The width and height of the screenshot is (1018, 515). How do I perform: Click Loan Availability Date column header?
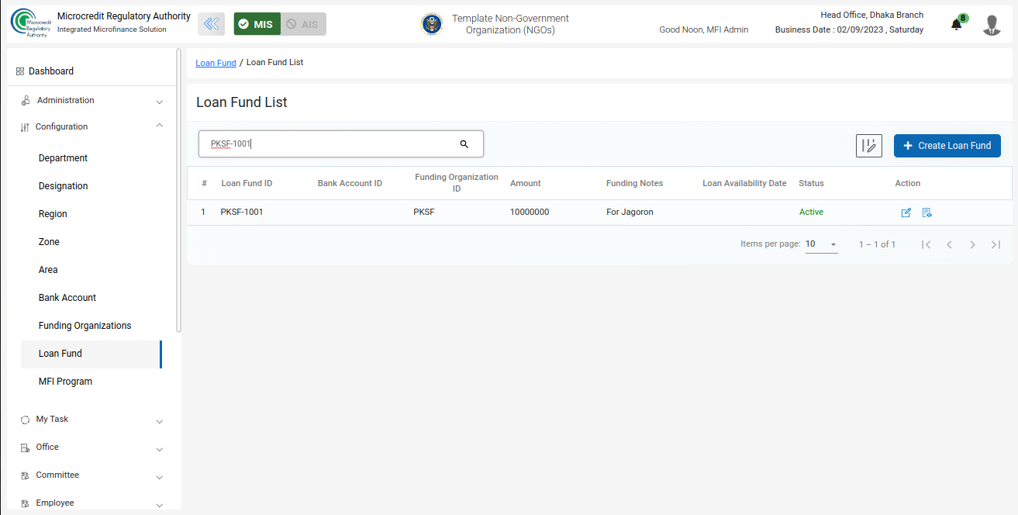click(744, 184)
